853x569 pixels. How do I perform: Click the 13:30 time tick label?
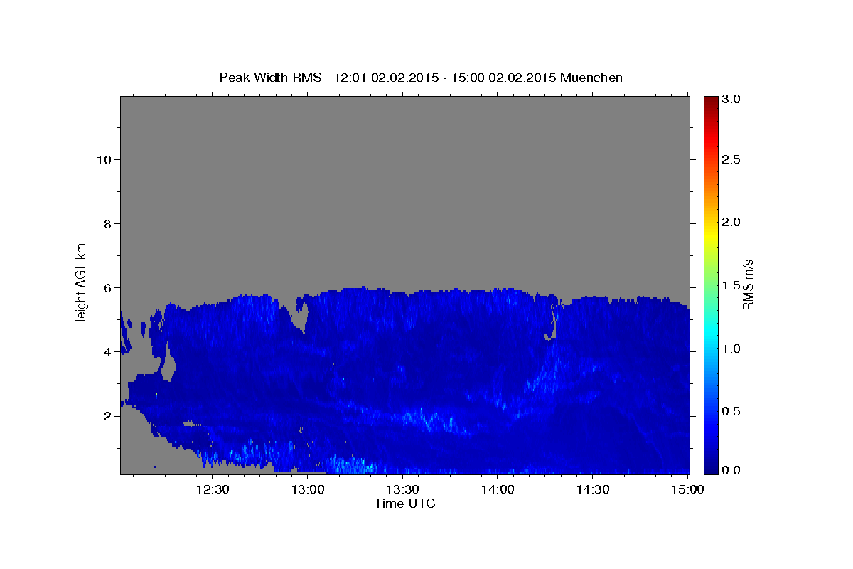coord(402,489)
